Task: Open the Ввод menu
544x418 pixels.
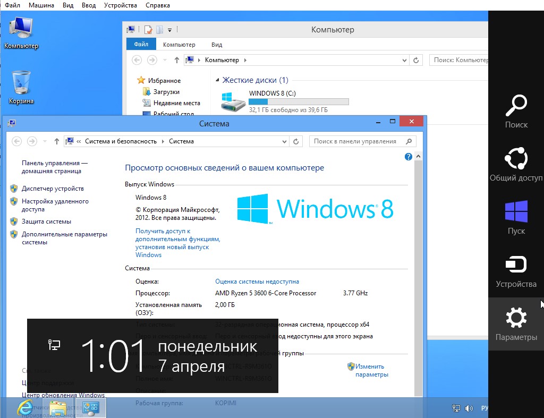Action: pos(89,5)
